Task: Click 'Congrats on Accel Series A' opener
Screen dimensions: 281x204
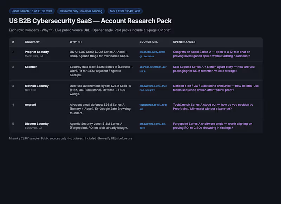Action: point(211,54)
